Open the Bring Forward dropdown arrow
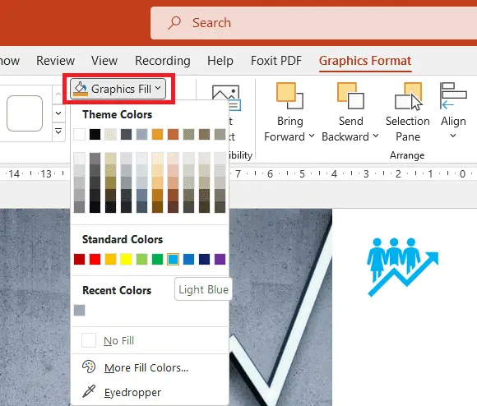Viewport: 477px width, 406px height. click(312, 136)
